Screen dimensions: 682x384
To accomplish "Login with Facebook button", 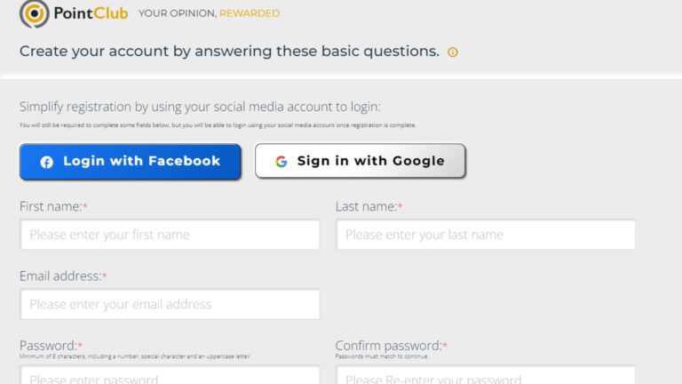I will click(130, 162).
